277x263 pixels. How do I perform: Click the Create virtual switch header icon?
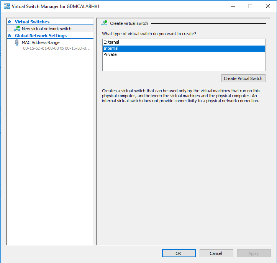tap(104, 23)
